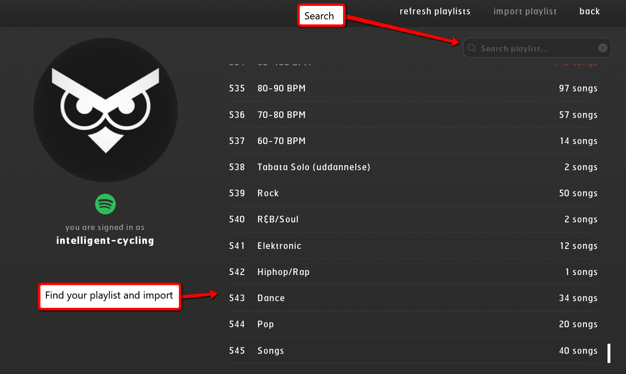Screen dimensions: 626x374
Task: Select the Rock playlist
Action: (268, 193)
